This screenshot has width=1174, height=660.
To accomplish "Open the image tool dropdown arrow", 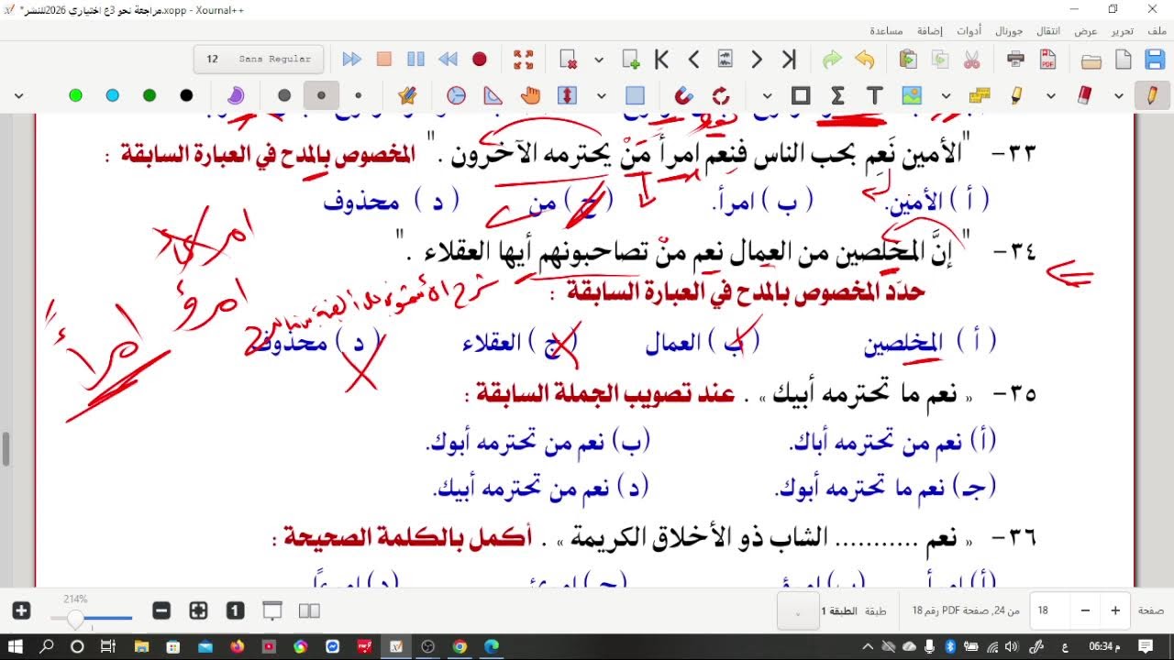I will pyautogui.click(x=946, y=95).
